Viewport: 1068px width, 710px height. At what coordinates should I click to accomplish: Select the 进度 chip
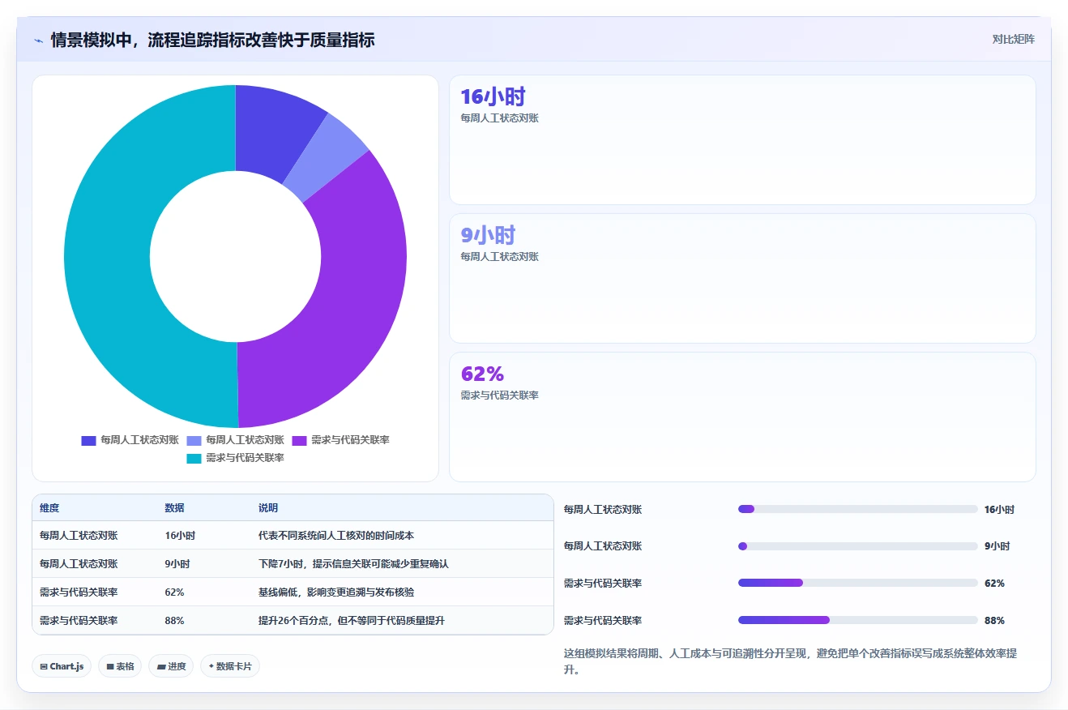(171, 666)
